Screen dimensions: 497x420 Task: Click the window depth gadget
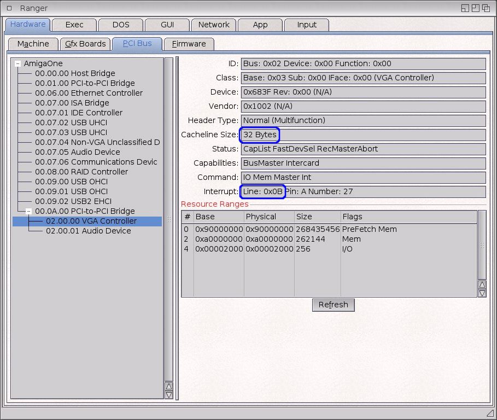coord(486,8)
